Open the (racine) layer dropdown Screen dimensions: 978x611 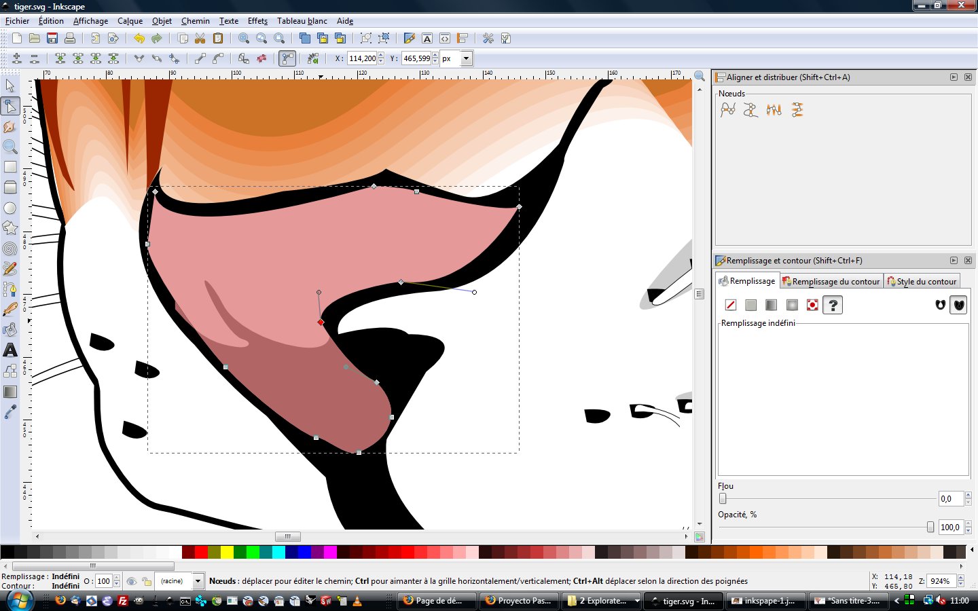click(x=198, y=581)
